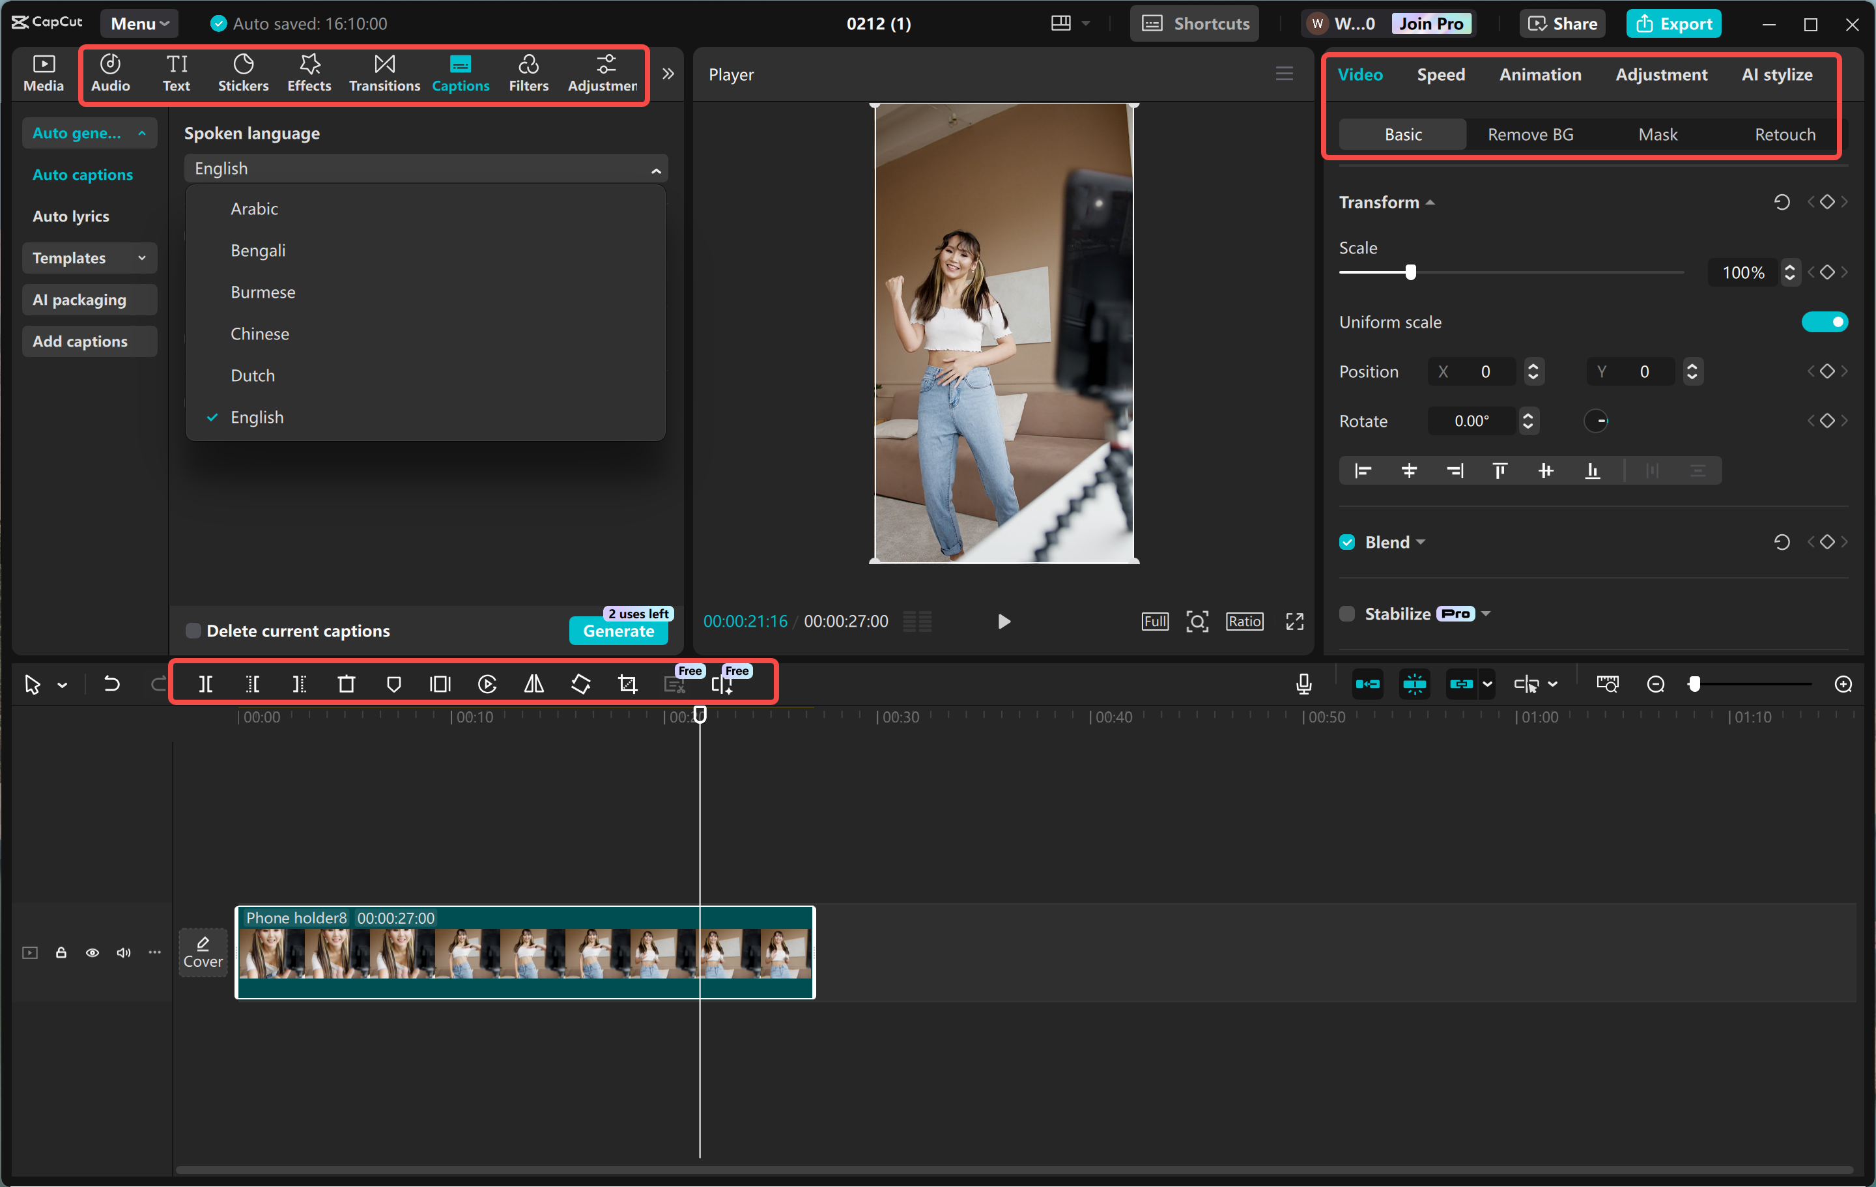Open the Menu at the top left

(139, 23)
